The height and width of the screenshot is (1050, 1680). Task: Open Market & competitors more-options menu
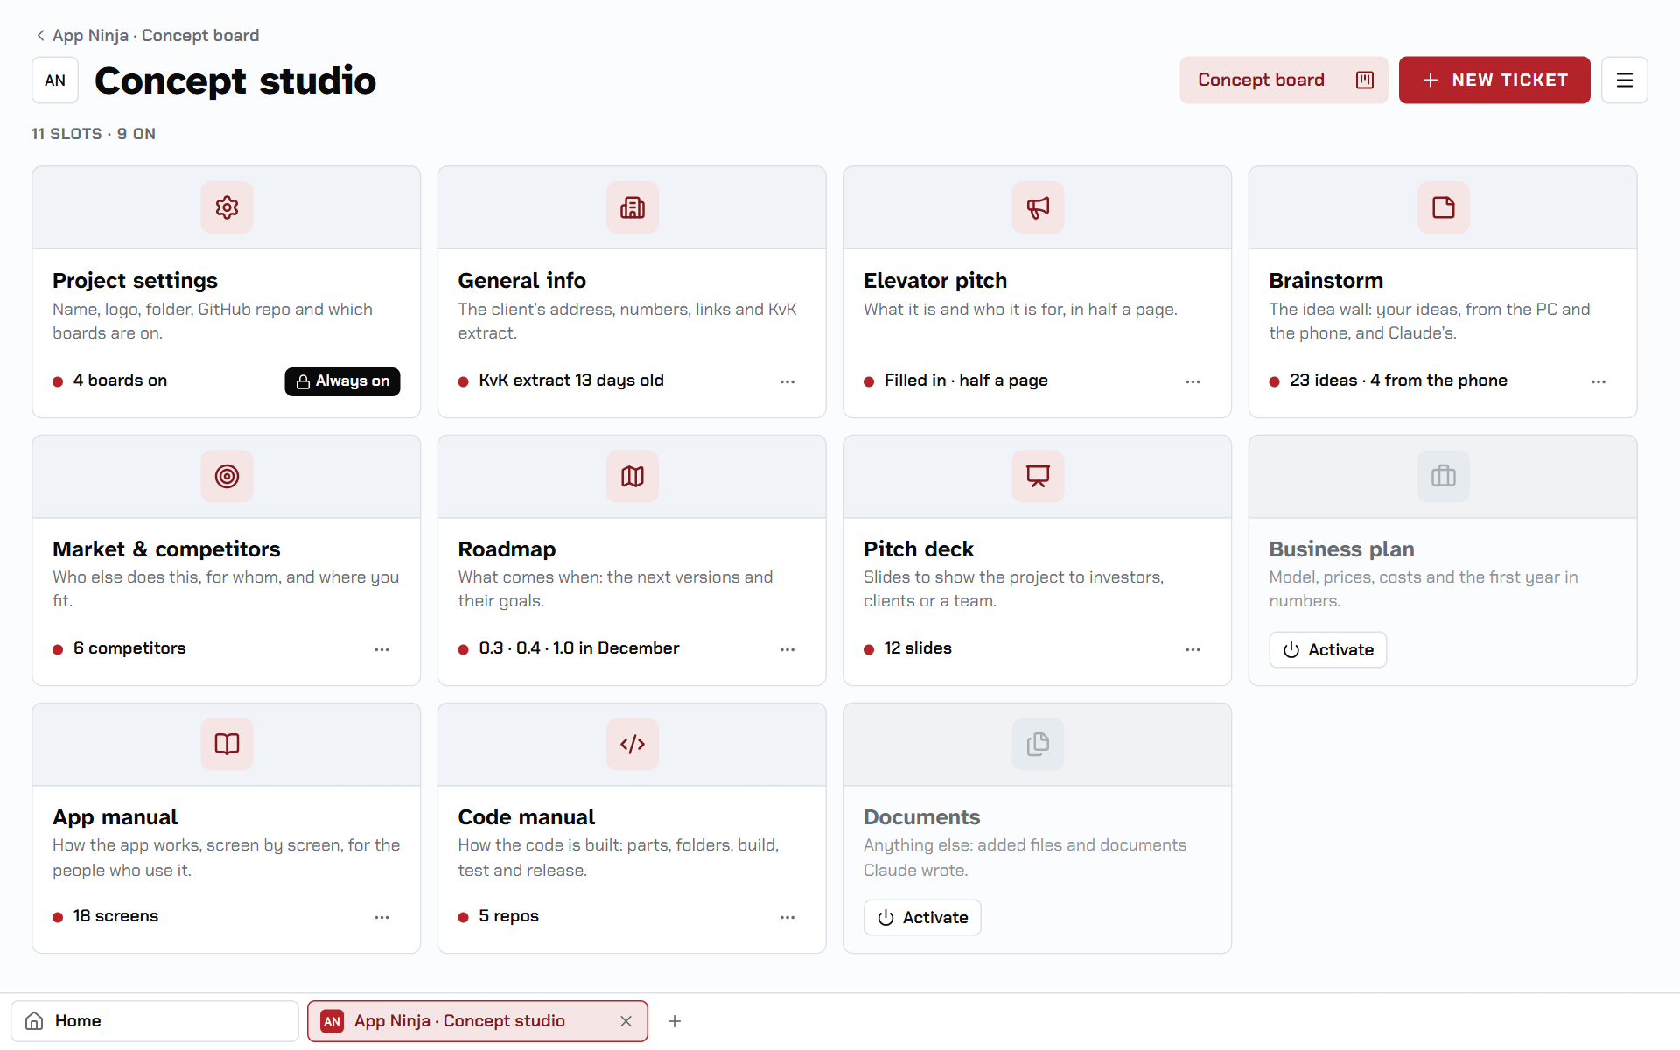coord(381,649)
